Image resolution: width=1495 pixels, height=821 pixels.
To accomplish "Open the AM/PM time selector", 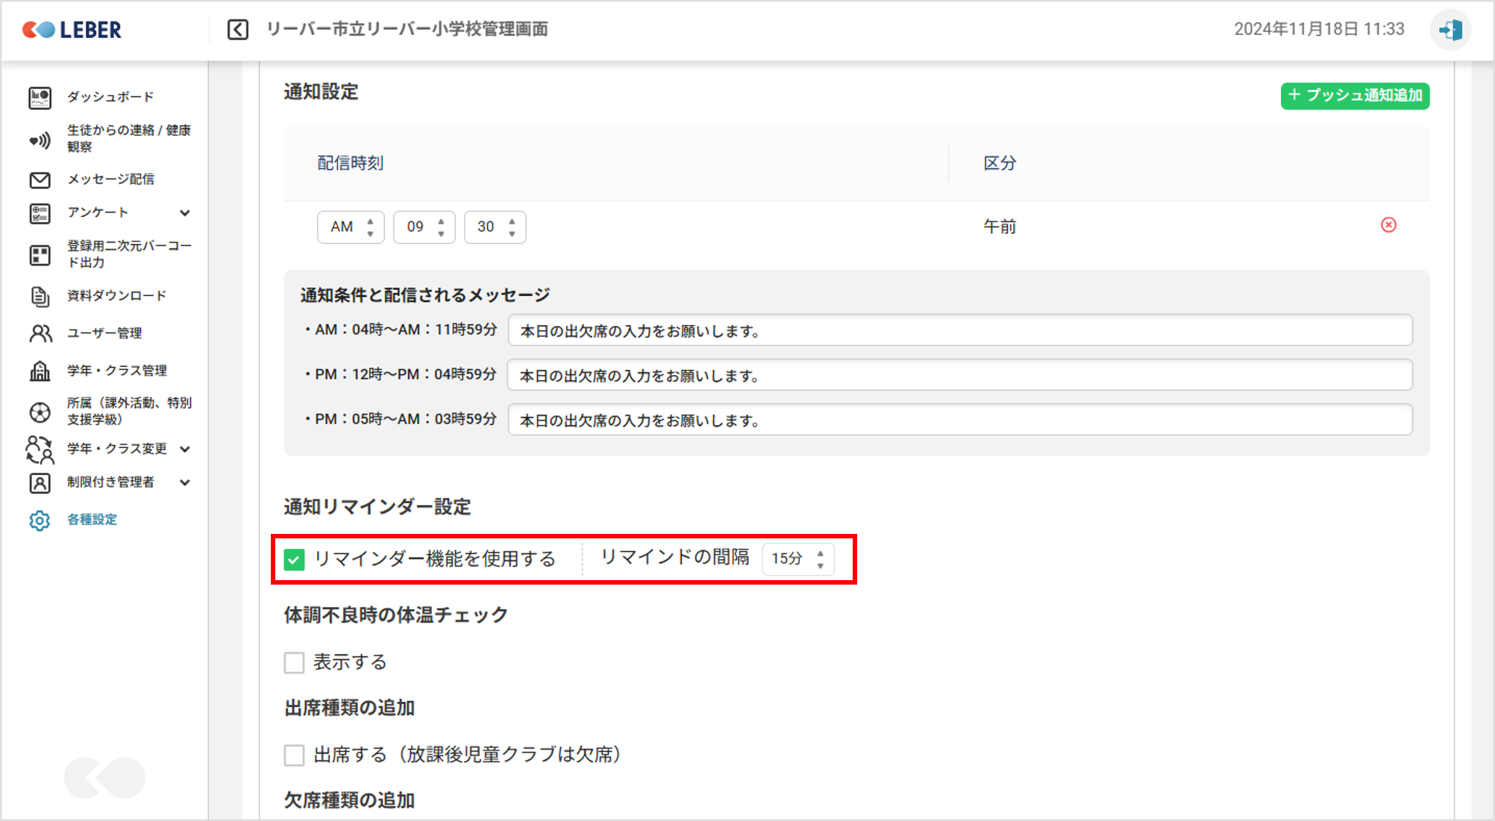I will click(x=351, y=227).
